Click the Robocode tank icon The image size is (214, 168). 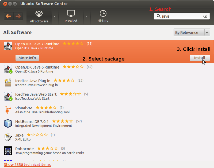tap(8, 151)
